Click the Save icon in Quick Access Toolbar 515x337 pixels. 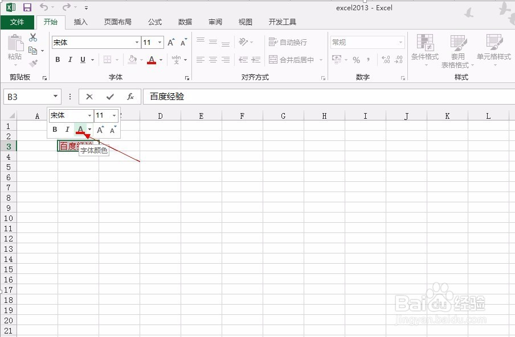(27, 7)
